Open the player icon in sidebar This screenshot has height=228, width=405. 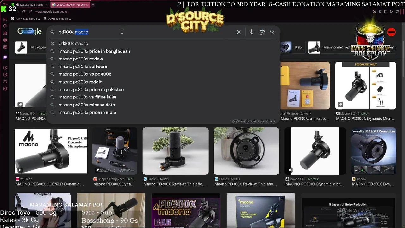click(5, 68)
